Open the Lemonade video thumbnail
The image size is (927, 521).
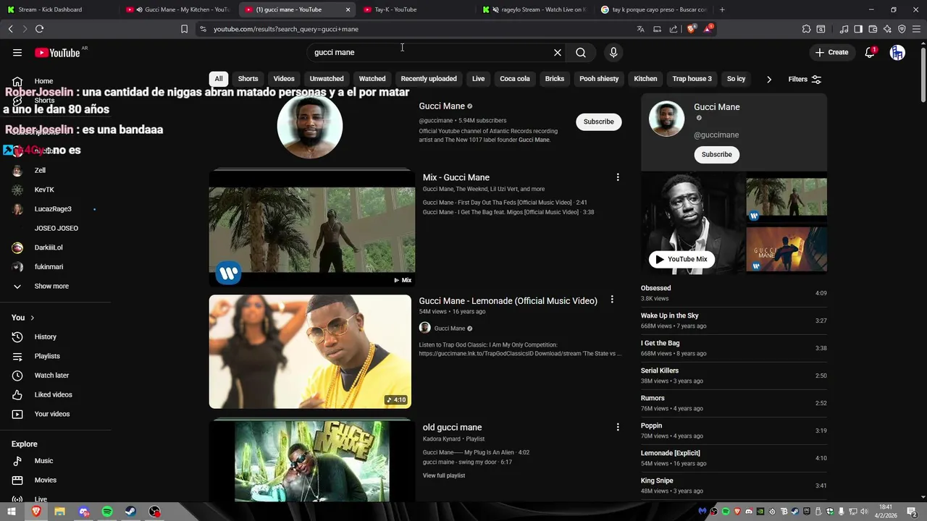tap(310, 352)
